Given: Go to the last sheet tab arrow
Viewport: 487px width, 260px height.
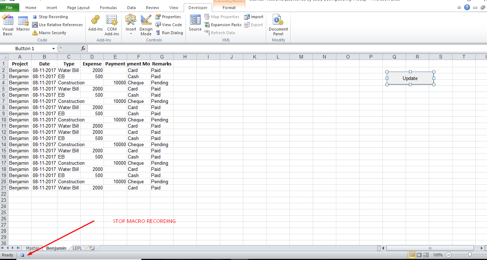Looking at the screenshot, I should [18, 248].
